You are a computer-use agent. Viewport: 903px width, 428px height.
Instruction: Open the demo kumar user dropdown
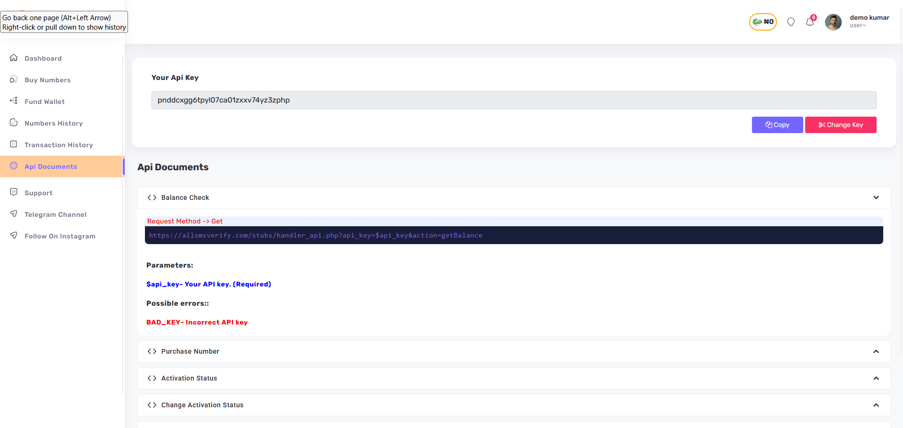pyautogui.click(x=869, y=21)
